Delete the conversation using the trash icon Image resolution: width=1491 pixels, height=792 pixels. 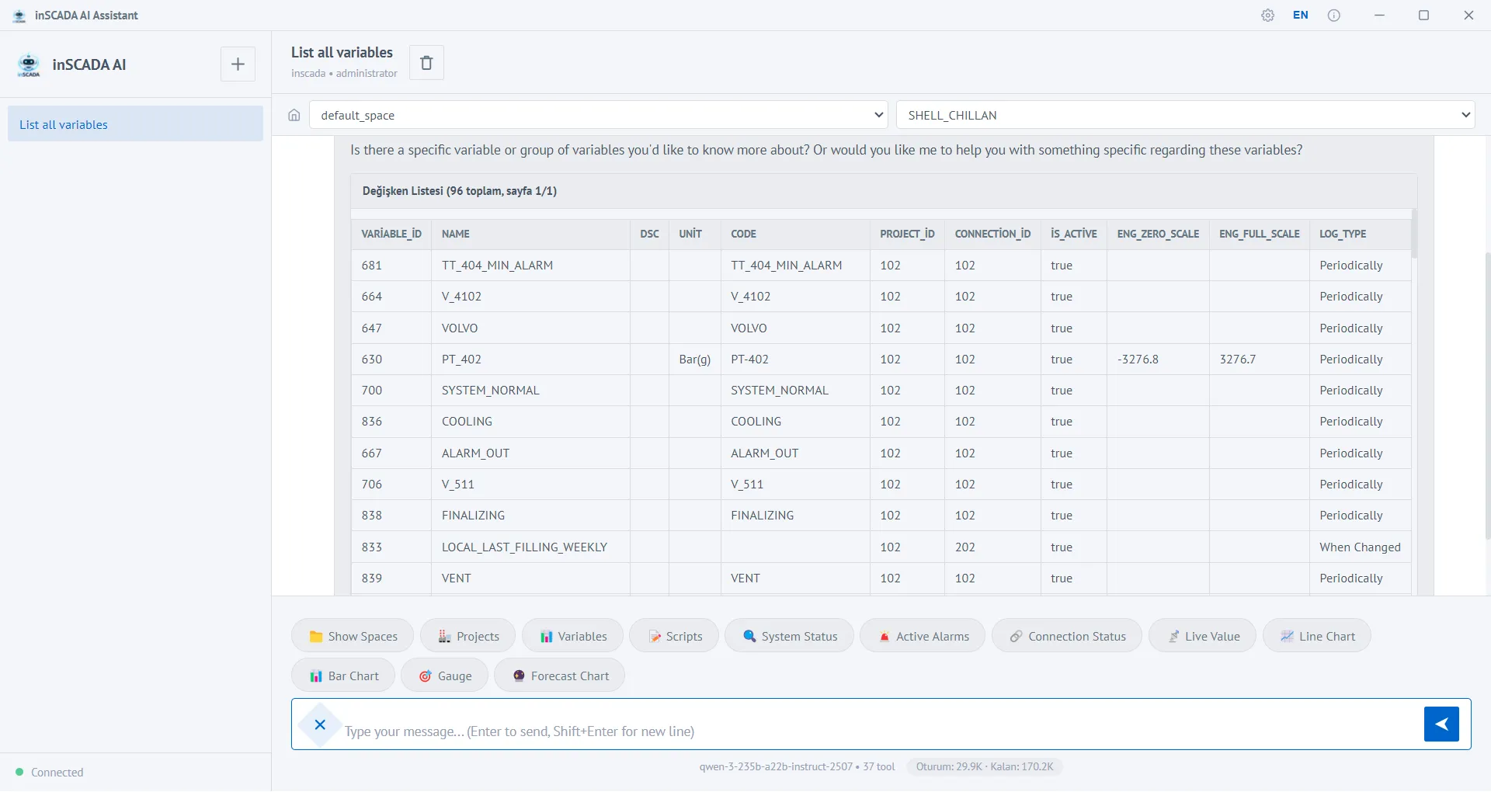[x=426, y=62]
